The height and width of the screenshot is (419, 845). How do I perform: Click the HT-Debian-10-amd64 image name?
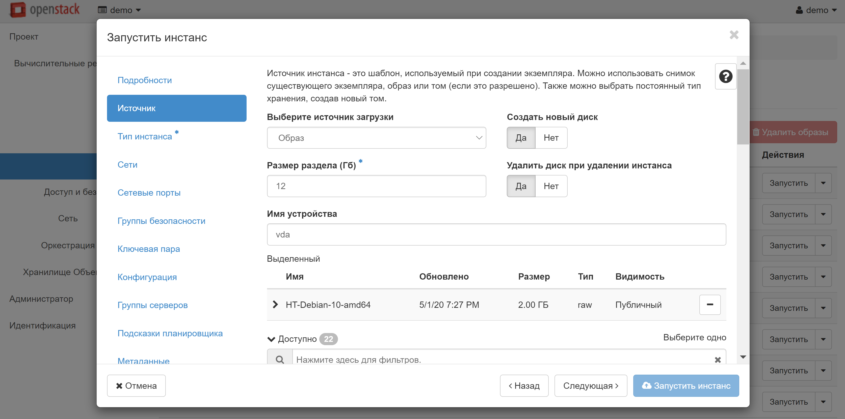[x=328, y=305]
